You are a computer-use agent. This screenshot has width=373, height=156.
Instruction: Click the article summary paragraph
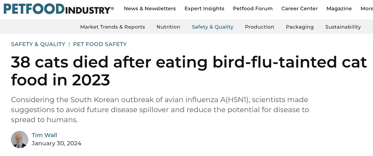coord(160,110)
